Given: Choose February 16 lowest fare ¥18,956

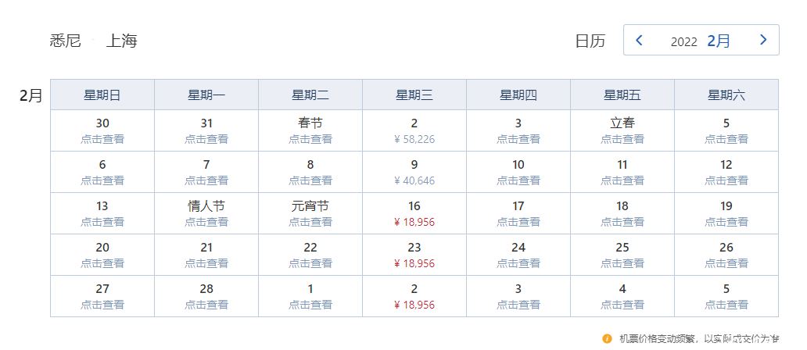Looking at the screenshot, I should pos(414,213).
